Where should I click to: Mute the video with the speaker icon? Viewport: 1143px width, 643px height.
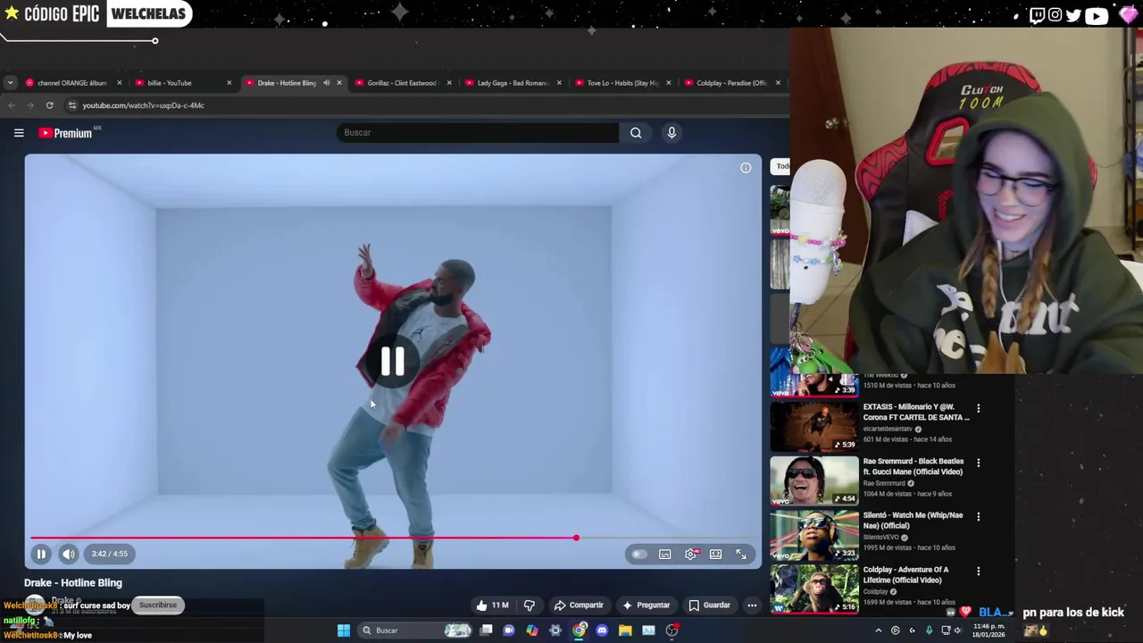(69, 554)
